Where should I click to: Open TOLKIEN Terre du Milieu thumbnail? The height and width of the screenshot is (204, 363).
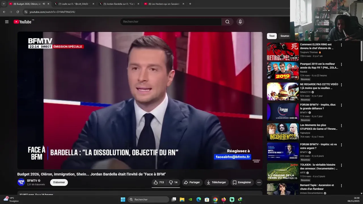[x=283, y=172]
